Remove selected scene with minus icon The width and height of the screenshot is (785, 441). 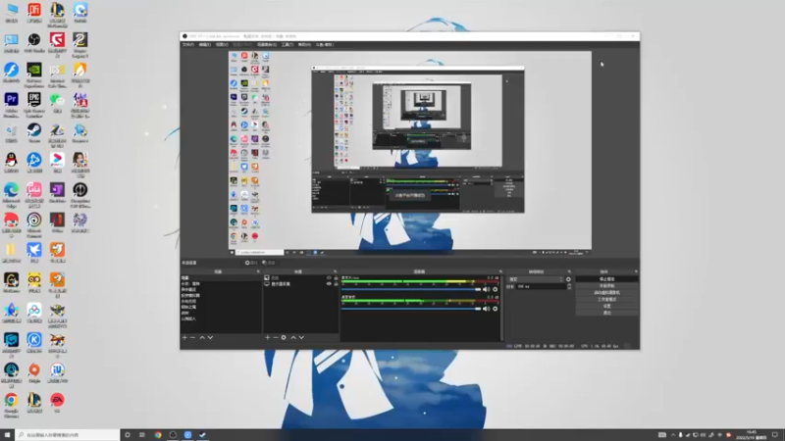[x=192, y=337]
